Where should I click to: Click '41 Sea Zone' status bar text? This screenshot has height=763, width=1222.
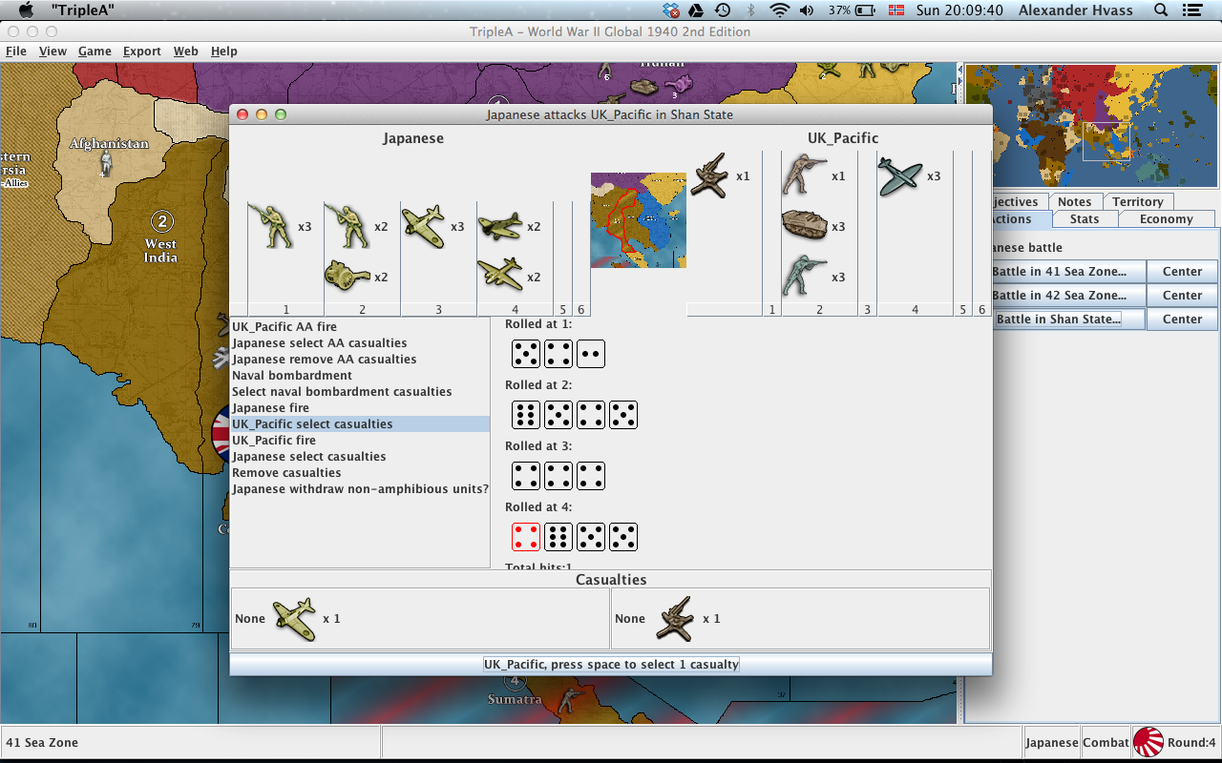(42, 742)
